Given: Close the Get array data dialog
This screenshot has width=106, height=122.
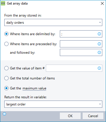Looking at the screenshot, I should point(102,3).
